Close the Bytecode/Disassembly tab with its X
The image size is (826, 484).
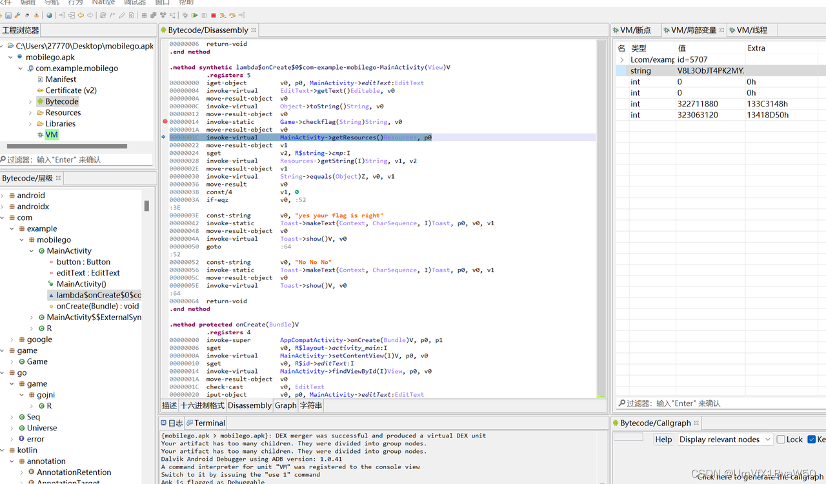[254, 30]
